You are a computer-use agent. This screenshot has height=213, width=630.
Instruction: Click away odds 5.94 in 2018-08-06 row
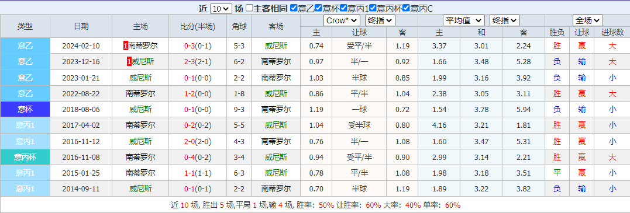[x=524, y=110]
